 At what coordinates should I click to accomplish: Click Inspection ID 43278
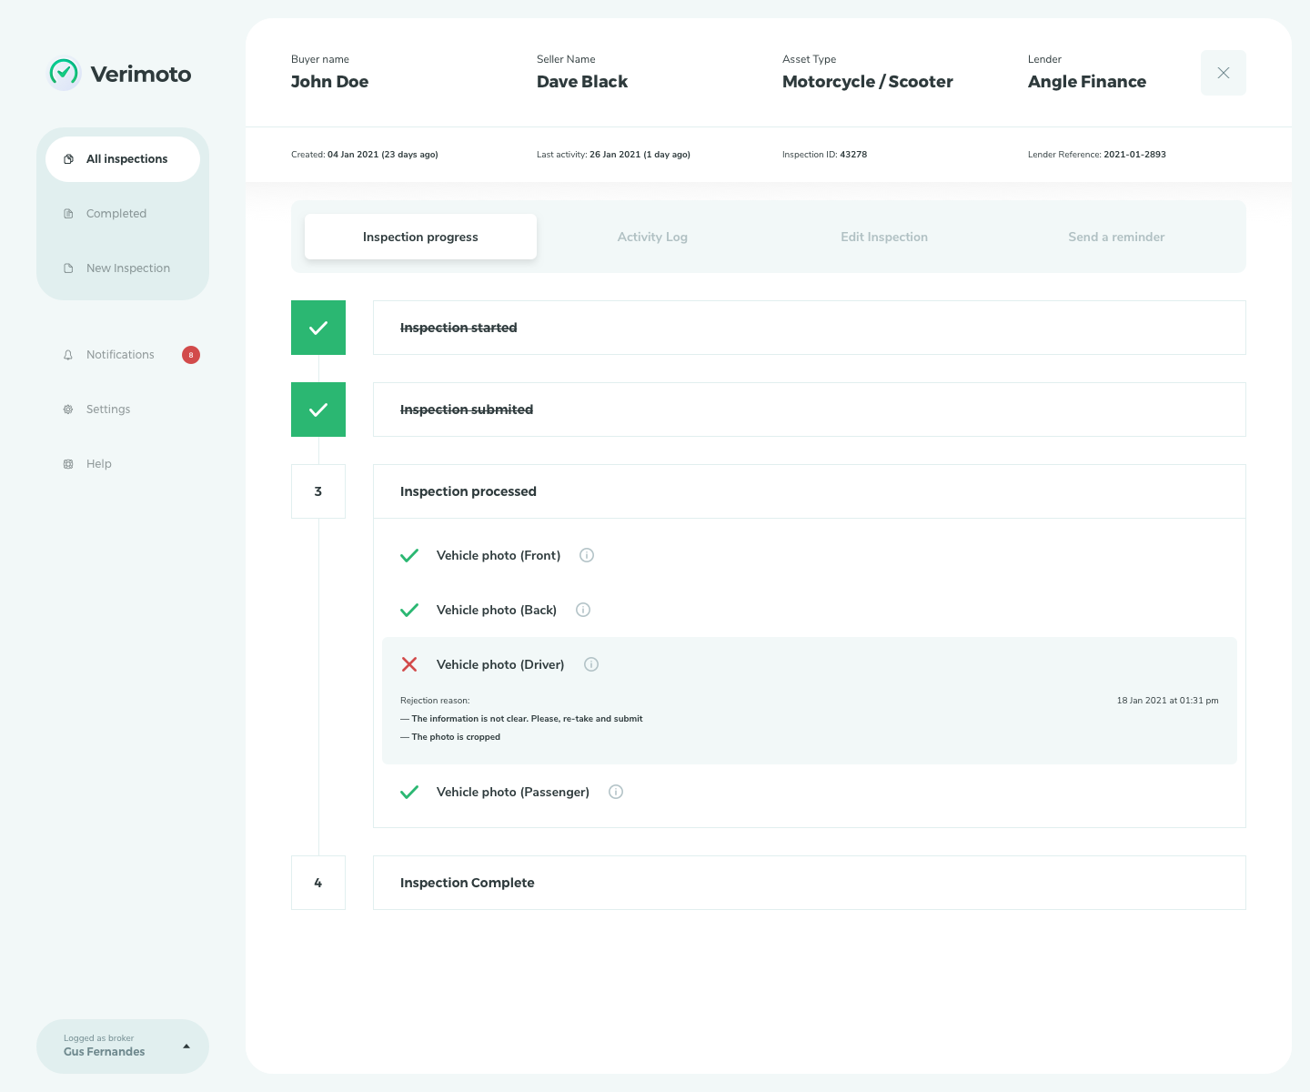pos(824,155)
